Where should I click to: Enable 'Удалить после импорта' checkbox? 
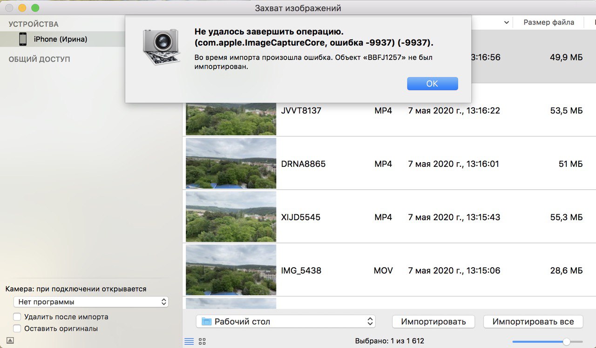tap(17, 317)
